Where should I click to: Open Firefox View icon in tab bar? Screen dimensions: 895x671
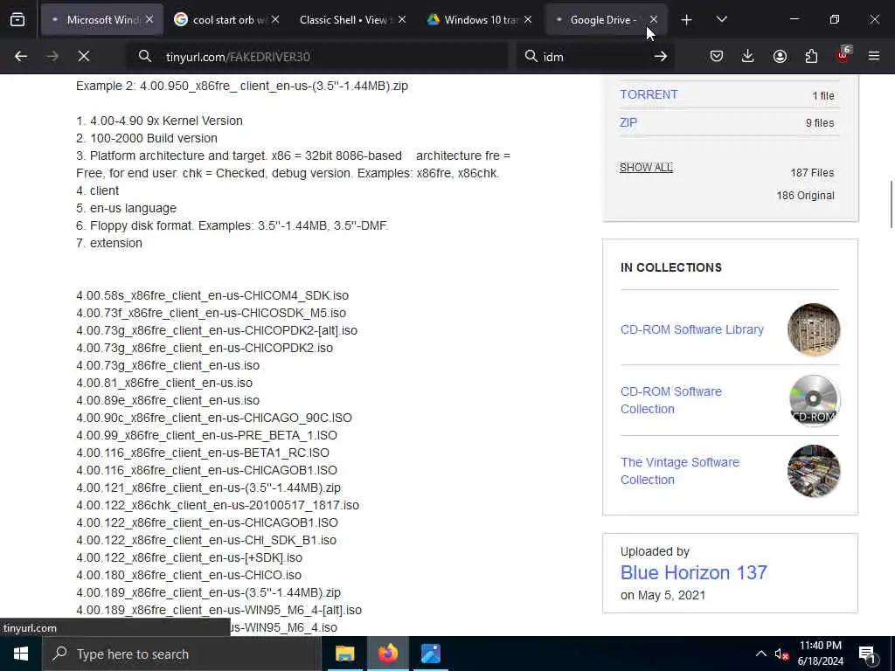coord(17,20)
